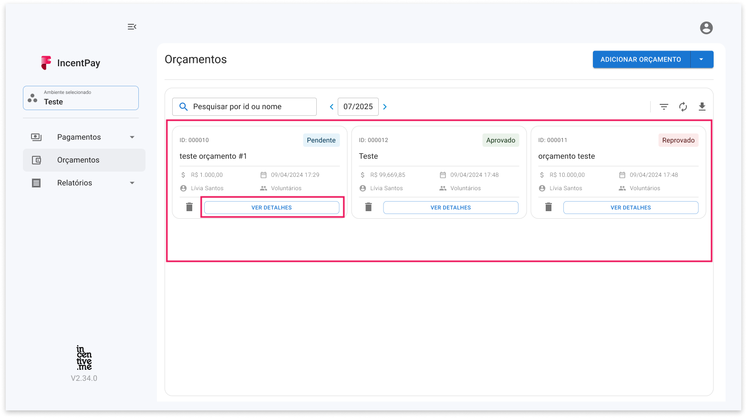Click ADICIONAR ORÇAMENTO button

[x=641, y=60]
